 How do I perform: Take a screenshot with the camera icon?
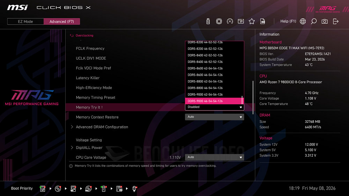(325, 21)
